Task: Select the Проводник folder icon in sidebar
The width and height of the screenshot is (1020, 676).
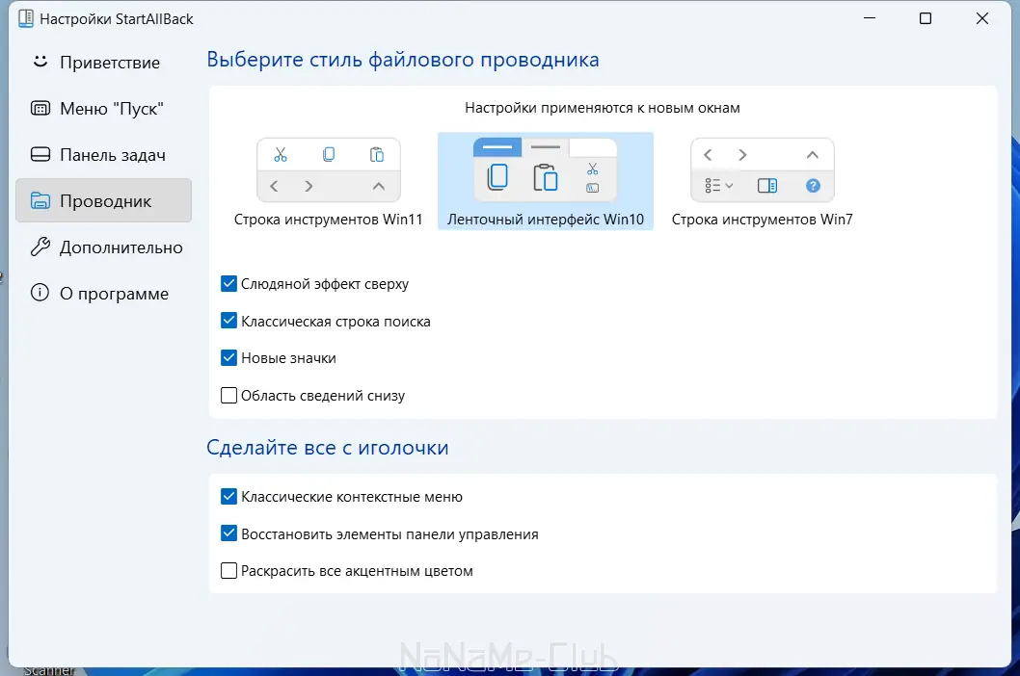Action: [39, 200]
